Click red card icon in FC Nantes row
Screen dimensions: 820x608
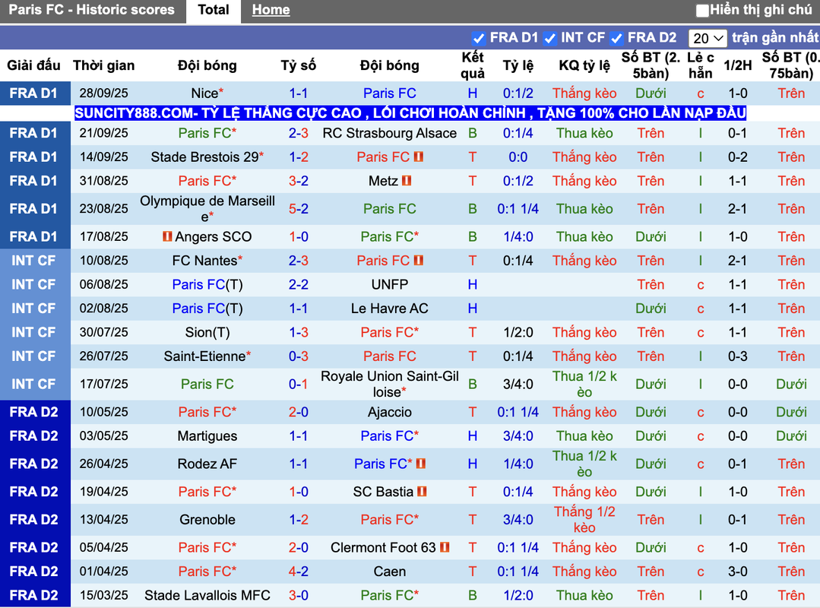coord(418,261)
